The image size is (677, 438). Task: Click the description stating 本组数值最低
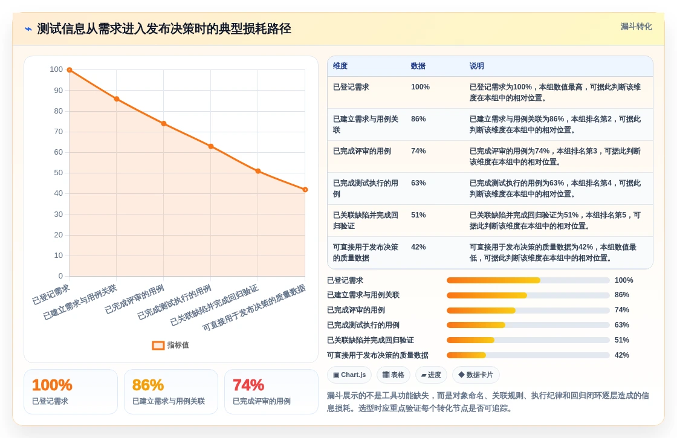click(x=554, y=253)
